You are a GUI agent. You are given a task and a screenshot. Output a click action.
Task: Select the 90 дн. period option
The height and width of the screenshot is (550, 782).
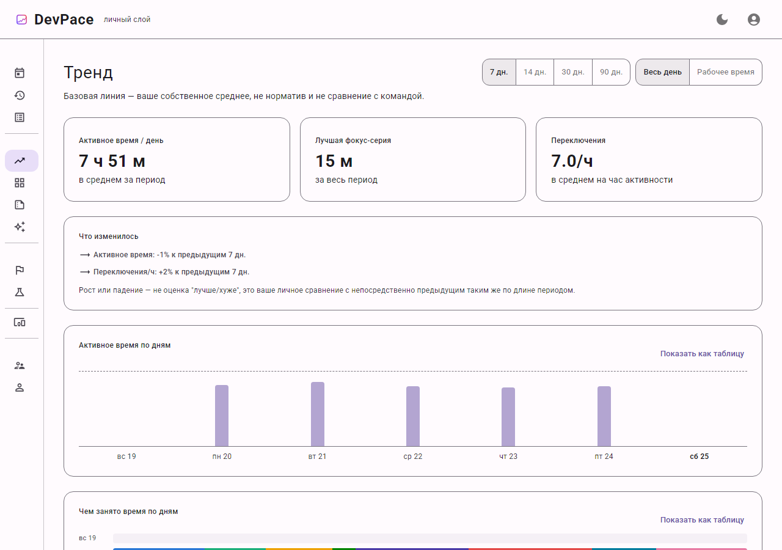click(x=611, y=72)
